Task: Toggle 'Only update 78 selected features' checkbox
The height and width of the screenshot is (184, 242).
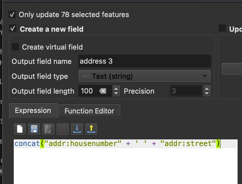Action: (x=12, y=14)
